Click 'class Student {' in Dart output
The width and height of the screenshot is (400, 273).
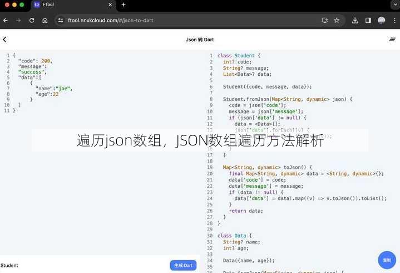(239, 56)
